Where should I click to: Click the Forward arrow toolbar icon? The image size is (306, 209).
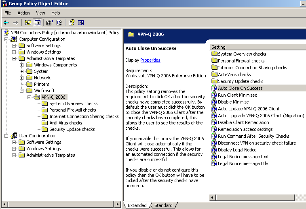click(x=15, y=23)
